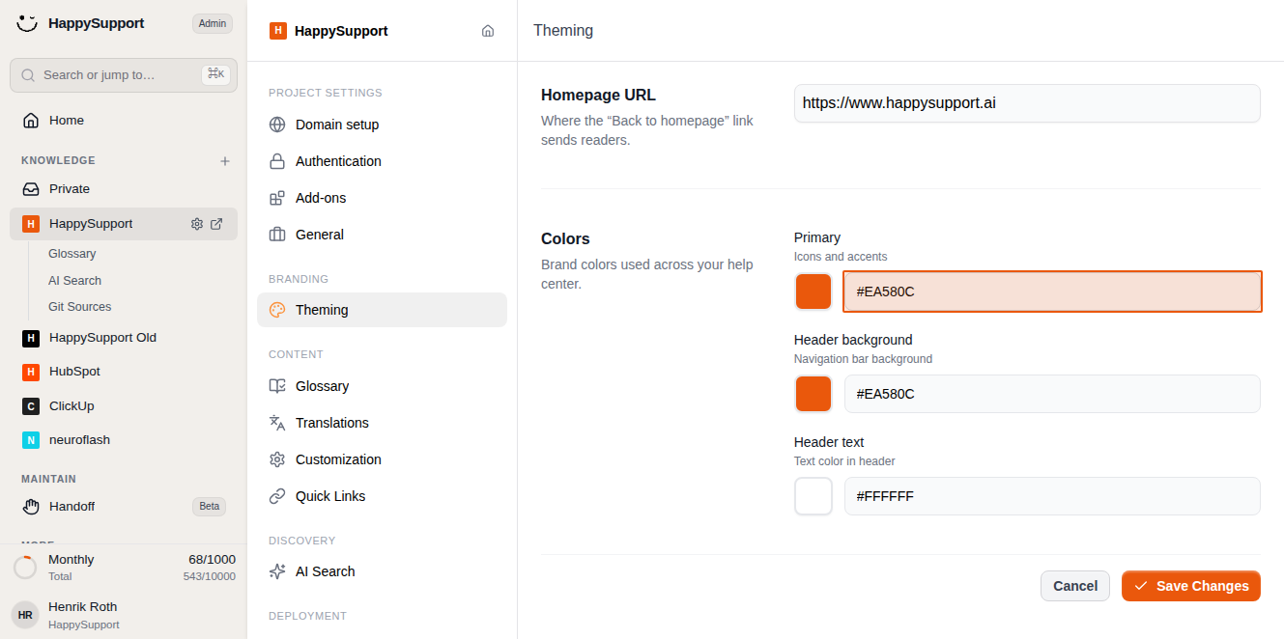Open Glossary under HappySupport in sidebar
This screenshot has width=1284, height=639.
(72, 254)
